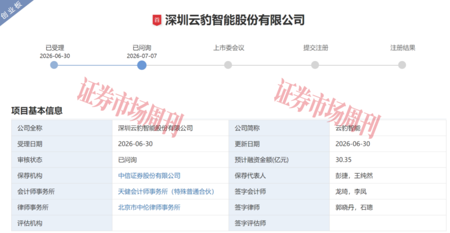Click the 保荐机构 label cell

(x=62, y=176)
